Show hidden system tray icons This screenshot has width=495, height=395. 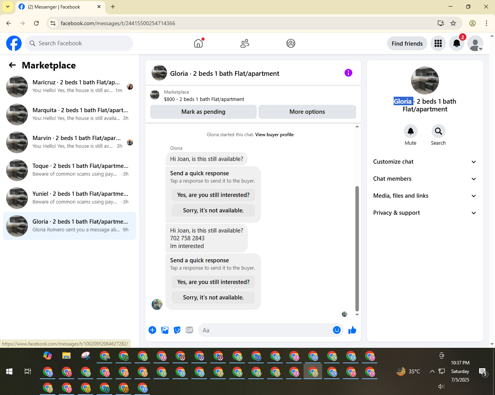pyautogui.click(x=432, y=371)
